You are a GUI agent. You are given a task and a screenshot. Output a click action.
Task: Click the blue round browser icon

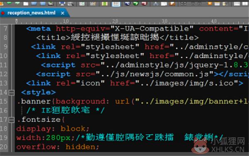pos(127,3)
